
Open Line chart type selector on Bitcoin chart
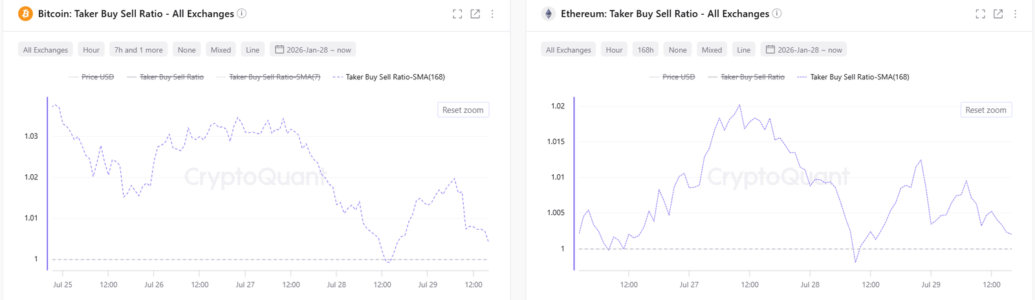click(x=252, y=50)
